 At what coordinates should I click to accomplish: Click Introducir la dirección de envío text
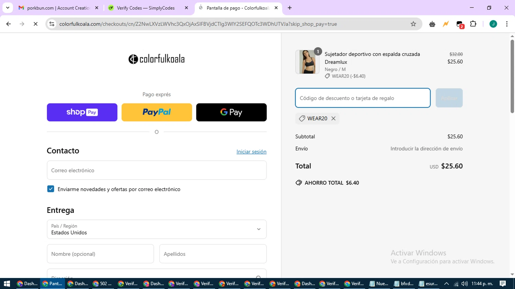426,149
